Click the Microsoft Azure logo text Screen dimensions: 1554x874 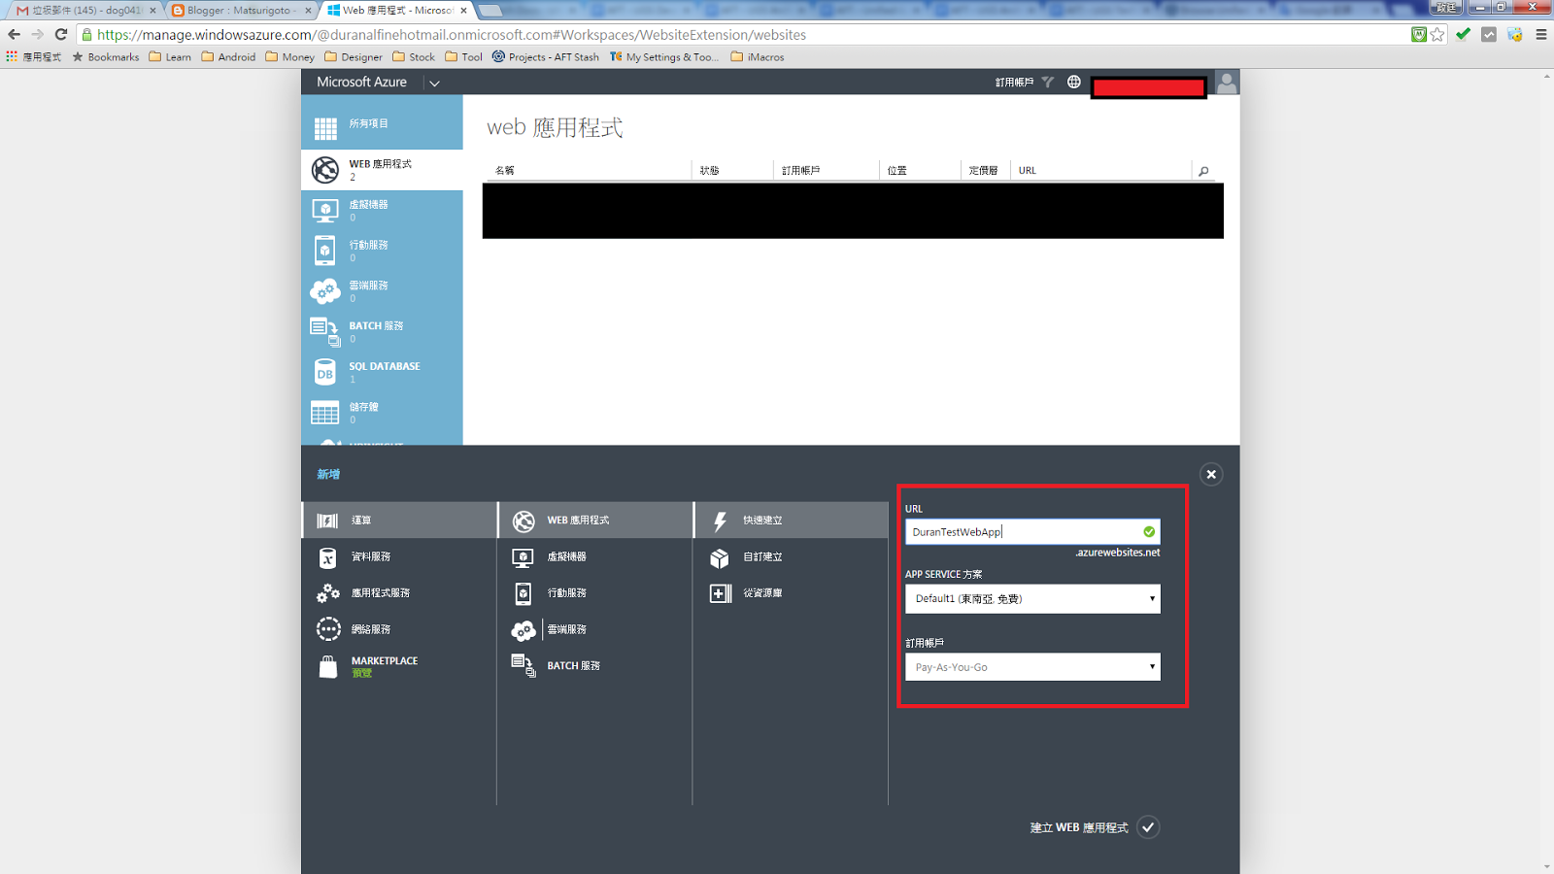pyautogui.click(x=361, y=83)
